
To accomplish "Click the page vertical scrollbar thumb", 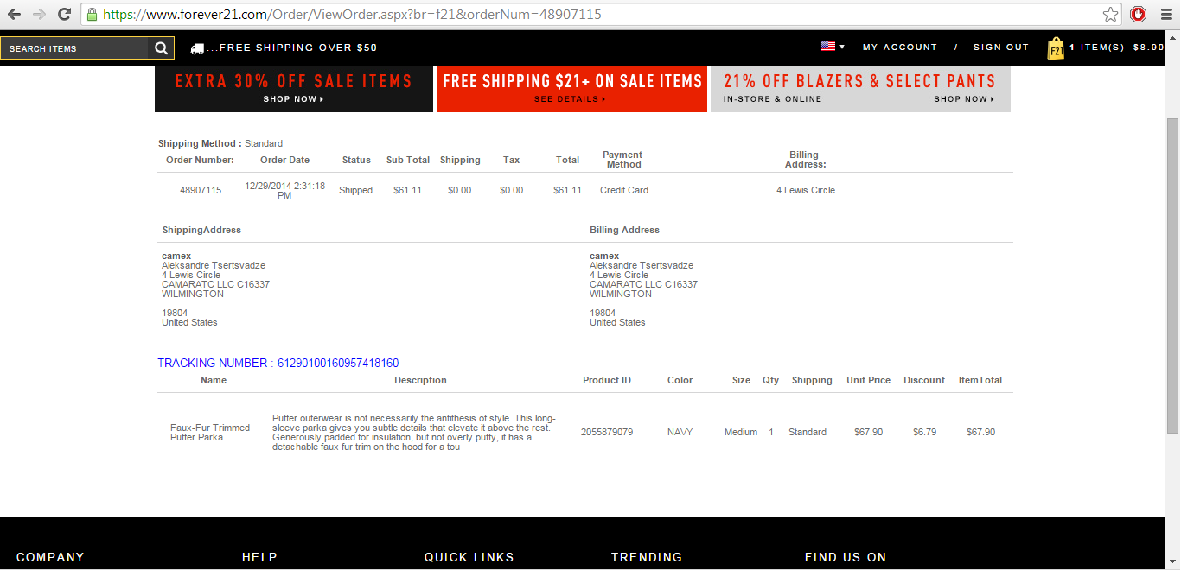I will click(1173, 275).
